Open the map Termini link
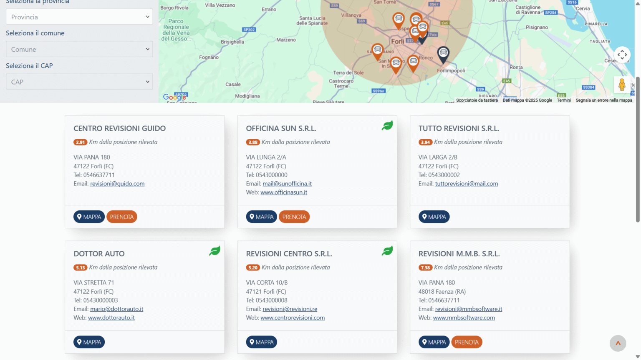Viewport: 641px width, 360px height. (563, 100)
